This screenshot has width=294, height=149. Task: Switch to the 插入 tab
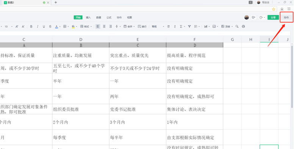[x=88, y=17]
